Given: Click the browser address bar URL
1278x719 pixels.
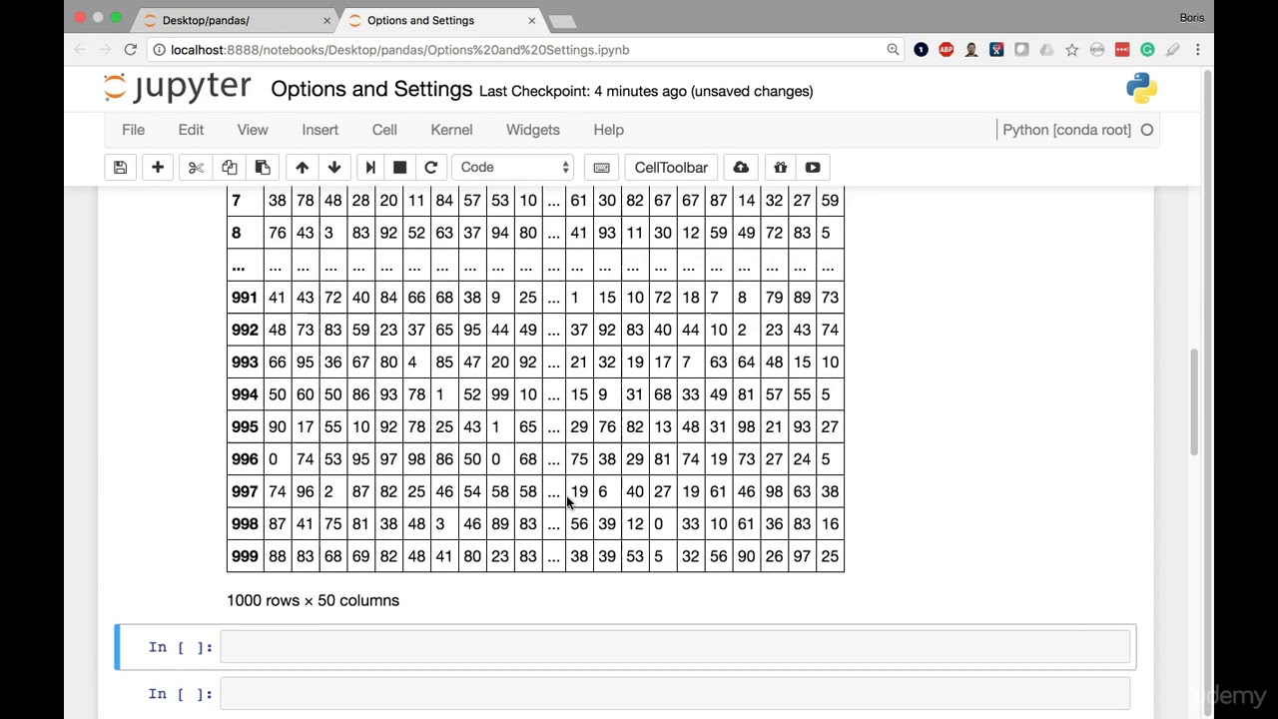Looking at the screenshot, I should [399, 50].
